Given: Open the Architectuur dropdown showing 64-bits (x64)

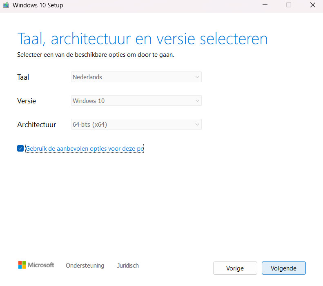Looking at the screenshot, I should click(136, 124).
